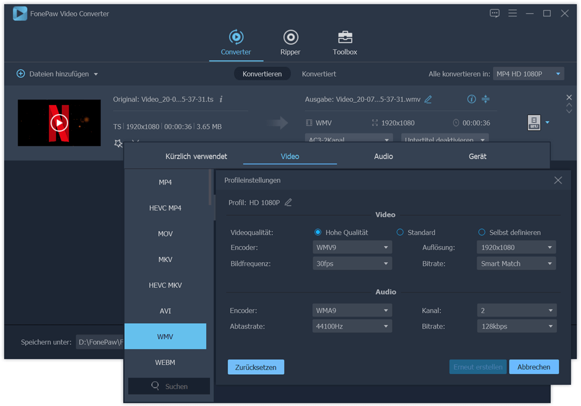Open video Encoder WMV9 dropdown
Screen dimensions: 581x406
click(x=352, y=248)
